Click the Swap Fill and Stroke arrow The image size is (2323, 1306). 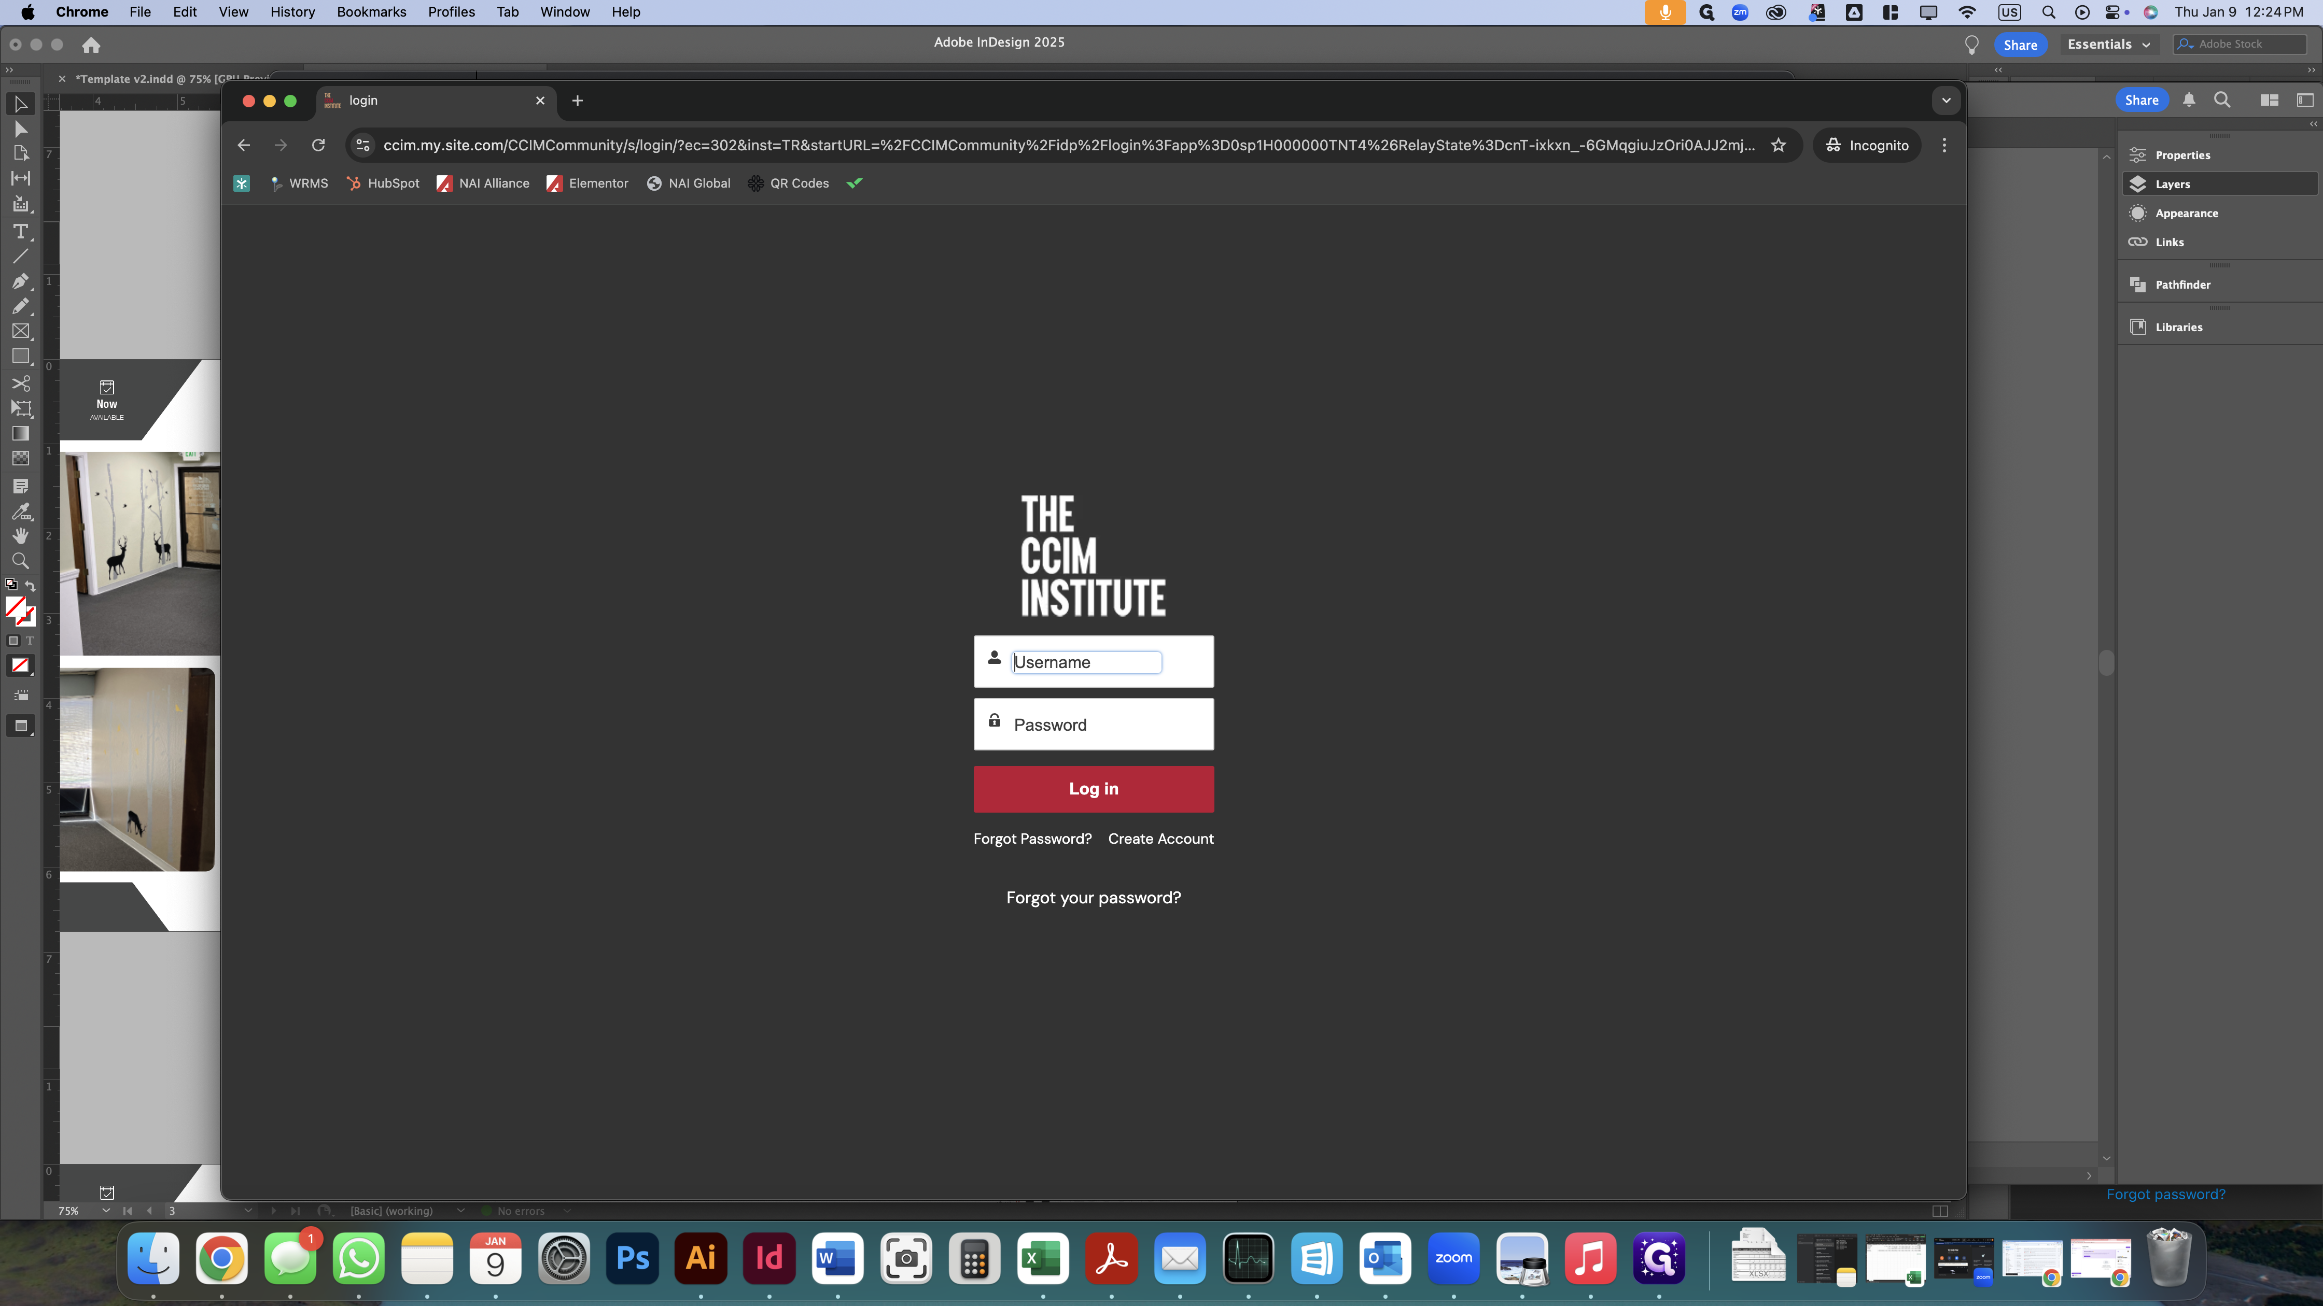point(30,586)
